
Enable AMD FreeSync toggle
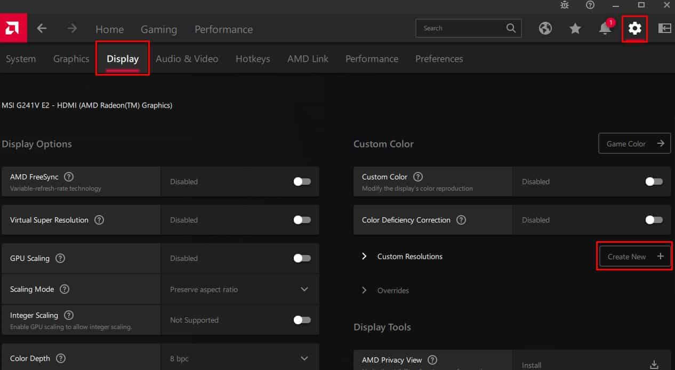(302, 182)
